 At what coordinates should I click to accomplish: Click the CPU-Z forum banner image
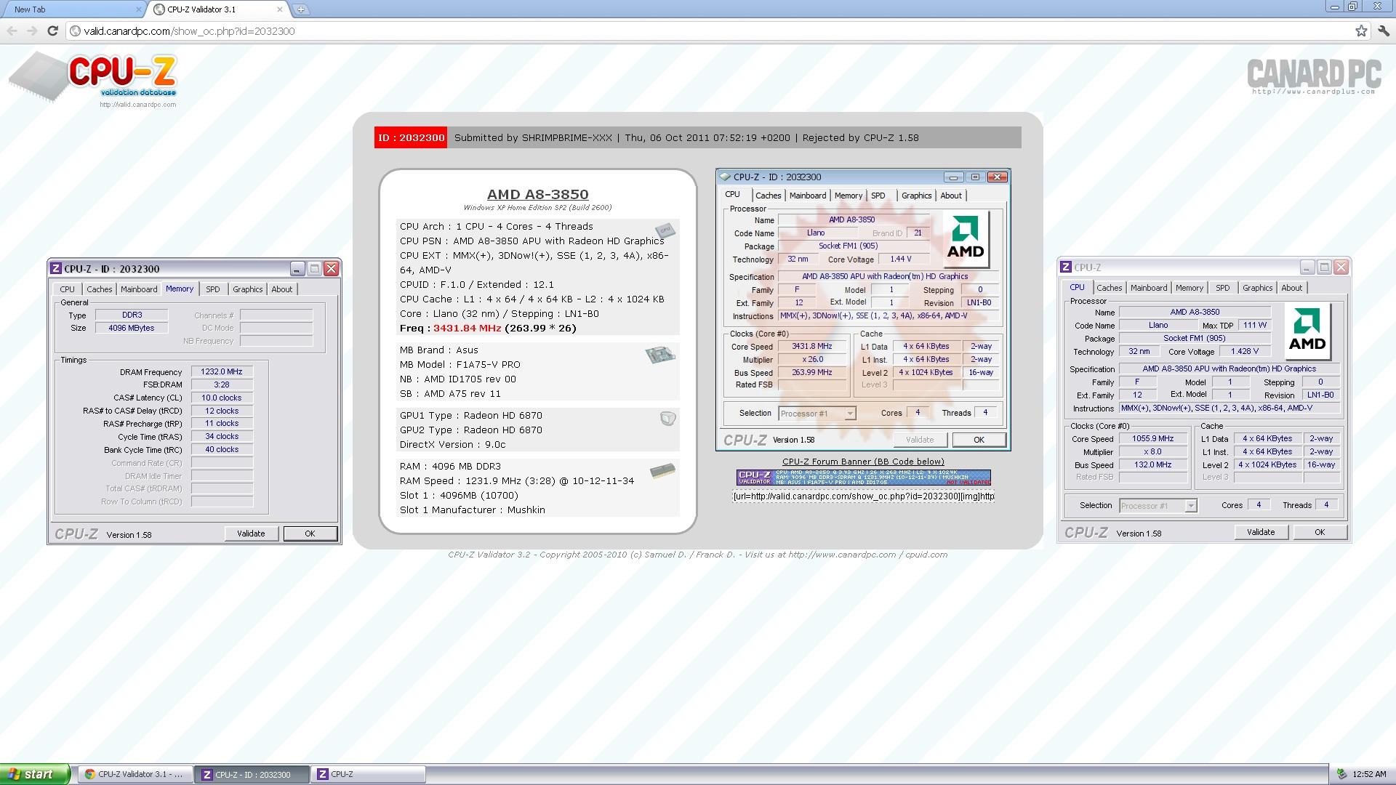pyautogui.click(x=864, y=478)
